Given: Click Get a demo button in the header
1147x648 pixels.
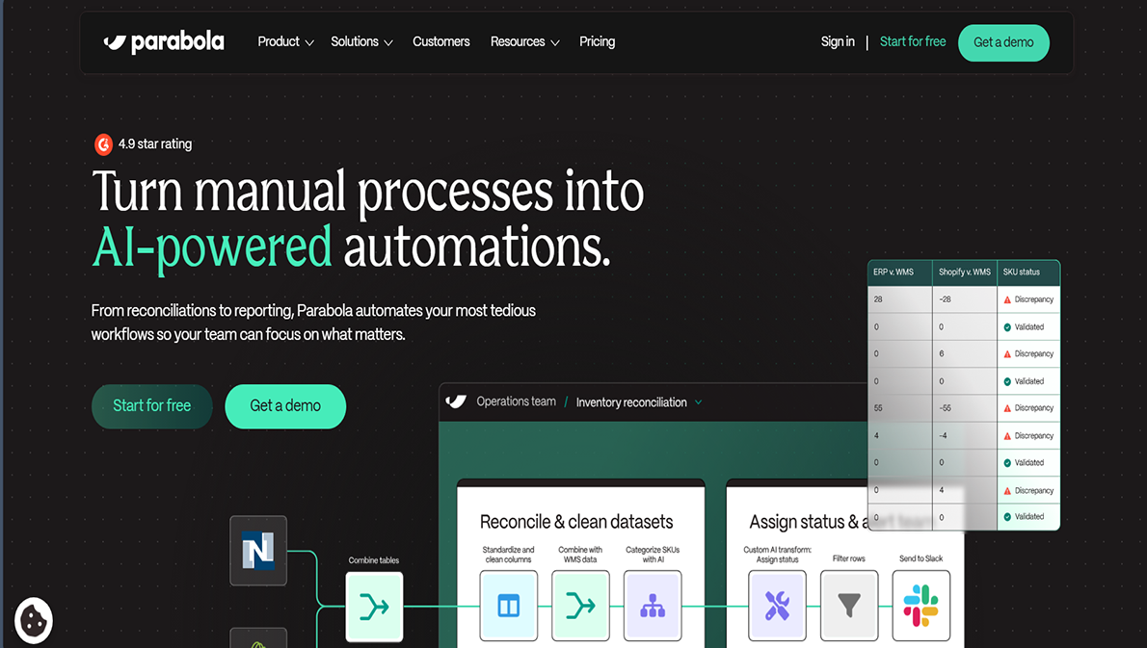Looking at the screenshot, I should pyautogui.click(x=1003, y=42).
